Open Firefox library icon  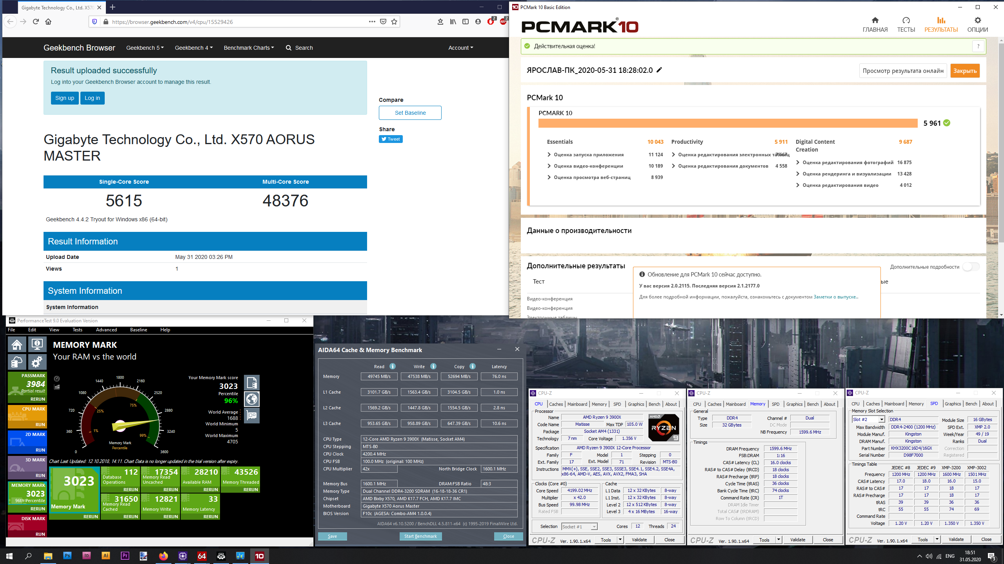(x=453, y=22)
